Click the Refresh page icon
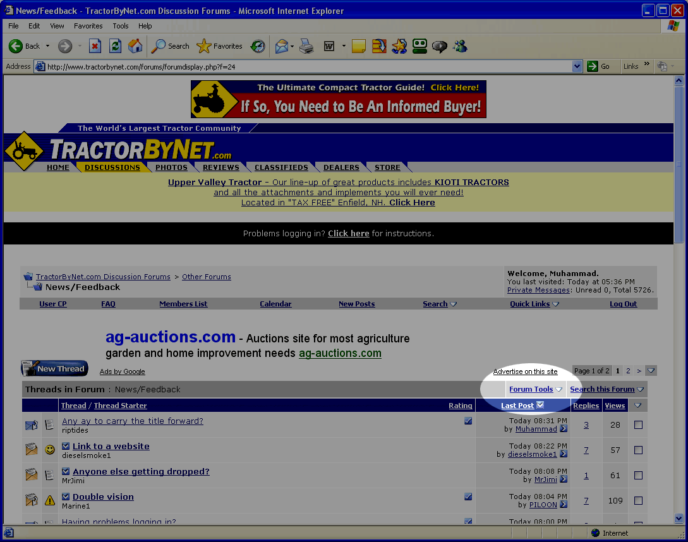Screen dimensions: 688x542 (x=115, y=46)
